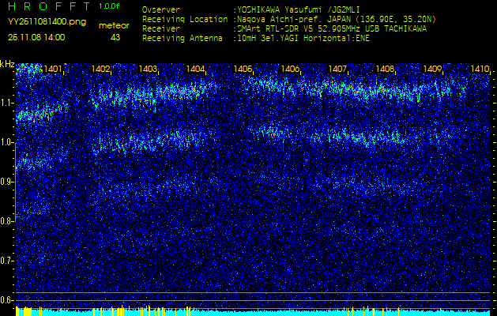Select the 1403 time marker
Image resolution: width=497 pixels, height=316 pixels.
(x=148, y=70)
